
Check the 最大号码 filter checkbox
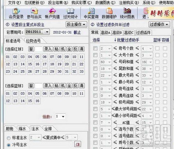tap(95, 75)
